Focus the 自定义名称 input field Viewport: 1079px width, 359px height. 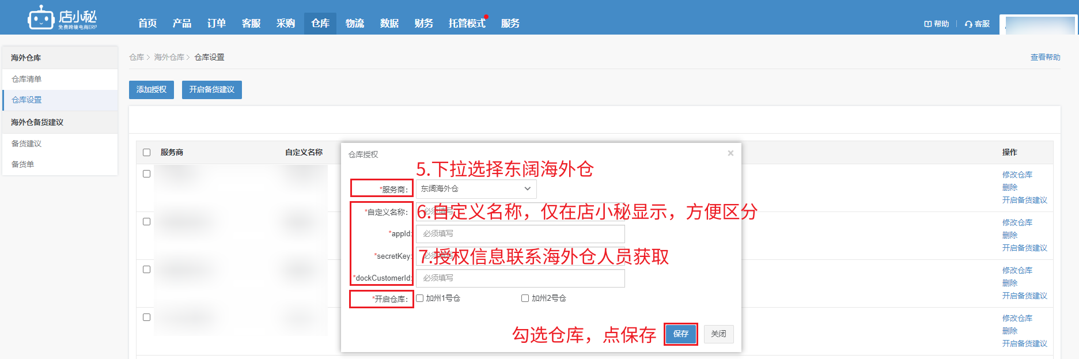tap(520, 211)
